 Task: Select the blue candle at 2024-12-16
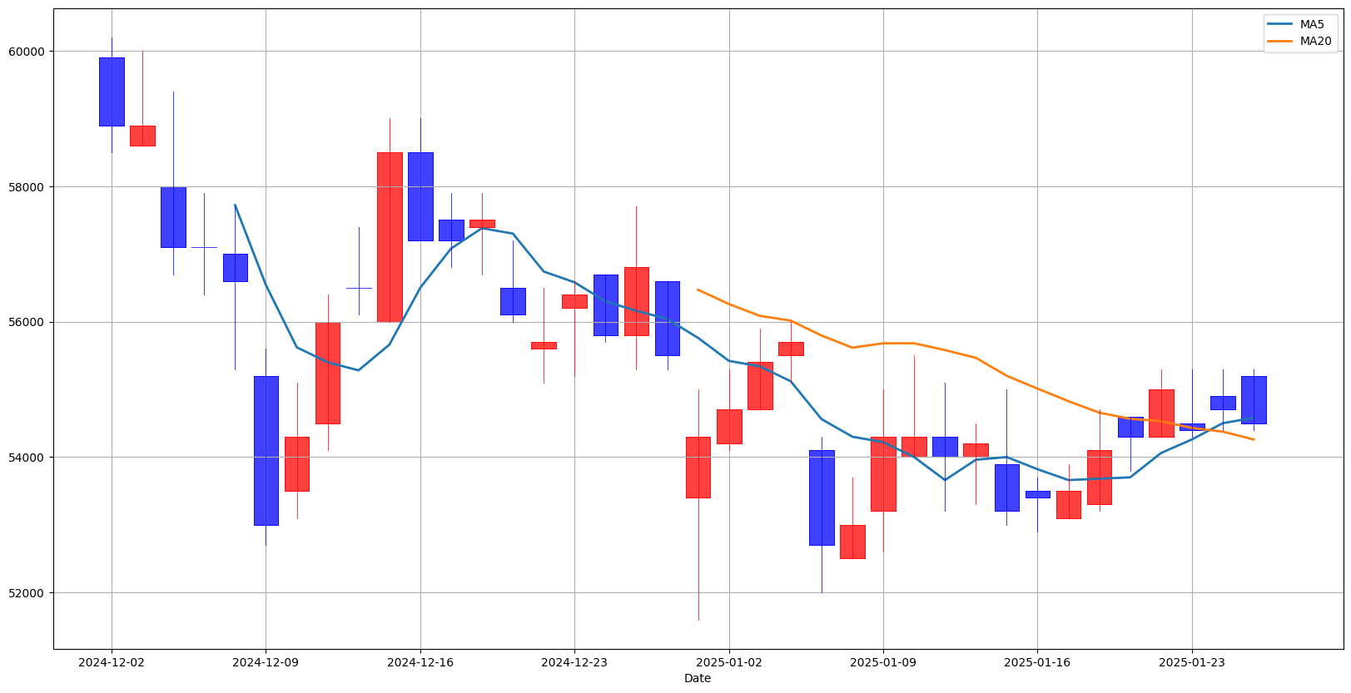point(420,196)
